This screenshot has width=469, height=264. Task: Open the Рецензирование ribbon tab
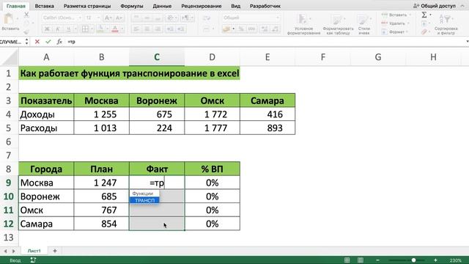point(202,6)
